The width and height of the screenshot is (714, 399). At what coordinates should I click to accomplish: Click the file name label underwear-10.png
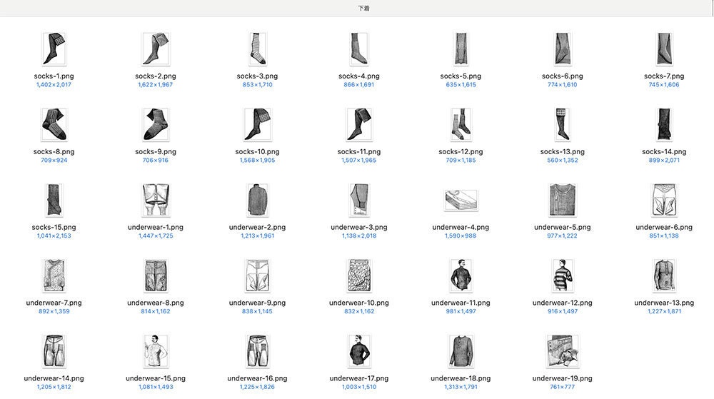[359, 303]
